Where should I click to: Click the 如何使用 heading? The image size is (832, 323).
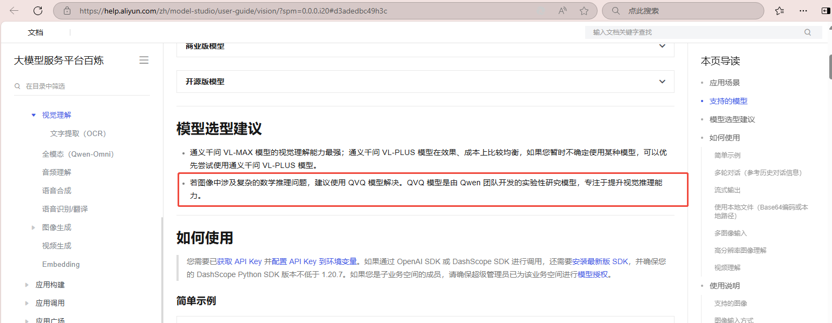click(205, 238)
